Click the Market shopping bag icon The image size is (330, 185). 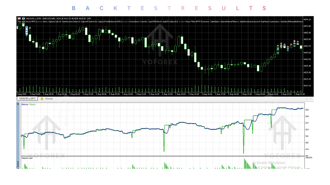pos(42,99)
